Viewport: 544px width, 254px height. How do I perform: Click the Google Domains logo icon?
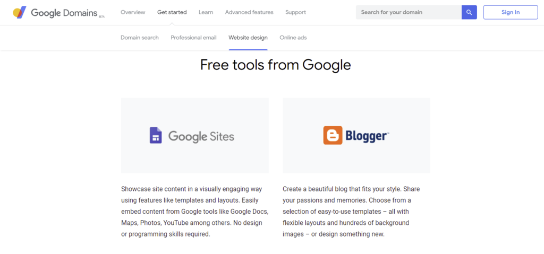[x=20, y=12]
